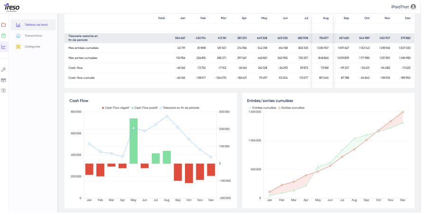The image size is (427, 215).
Task: Click the Treso logo
Action: [11, 7]
